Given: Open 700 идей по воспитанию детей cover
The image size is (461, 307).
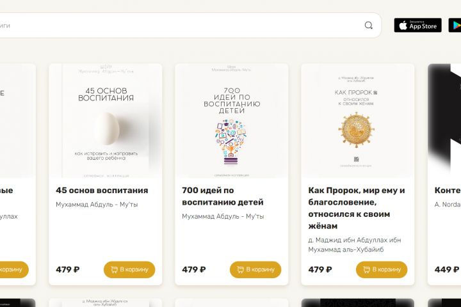Looking at the screenshot, I should tap(232, 120).
